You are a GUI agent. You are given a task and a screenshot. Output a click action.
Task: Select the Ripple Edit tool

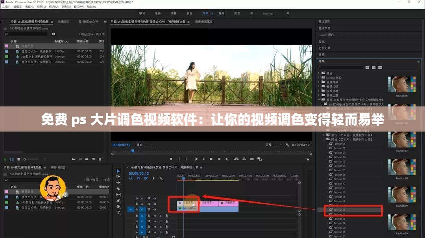click(118, 183)
